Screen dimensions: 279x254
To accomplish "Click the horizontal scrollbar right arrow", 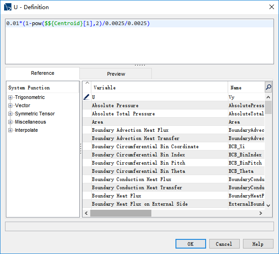I will click(x=261, y=213).
